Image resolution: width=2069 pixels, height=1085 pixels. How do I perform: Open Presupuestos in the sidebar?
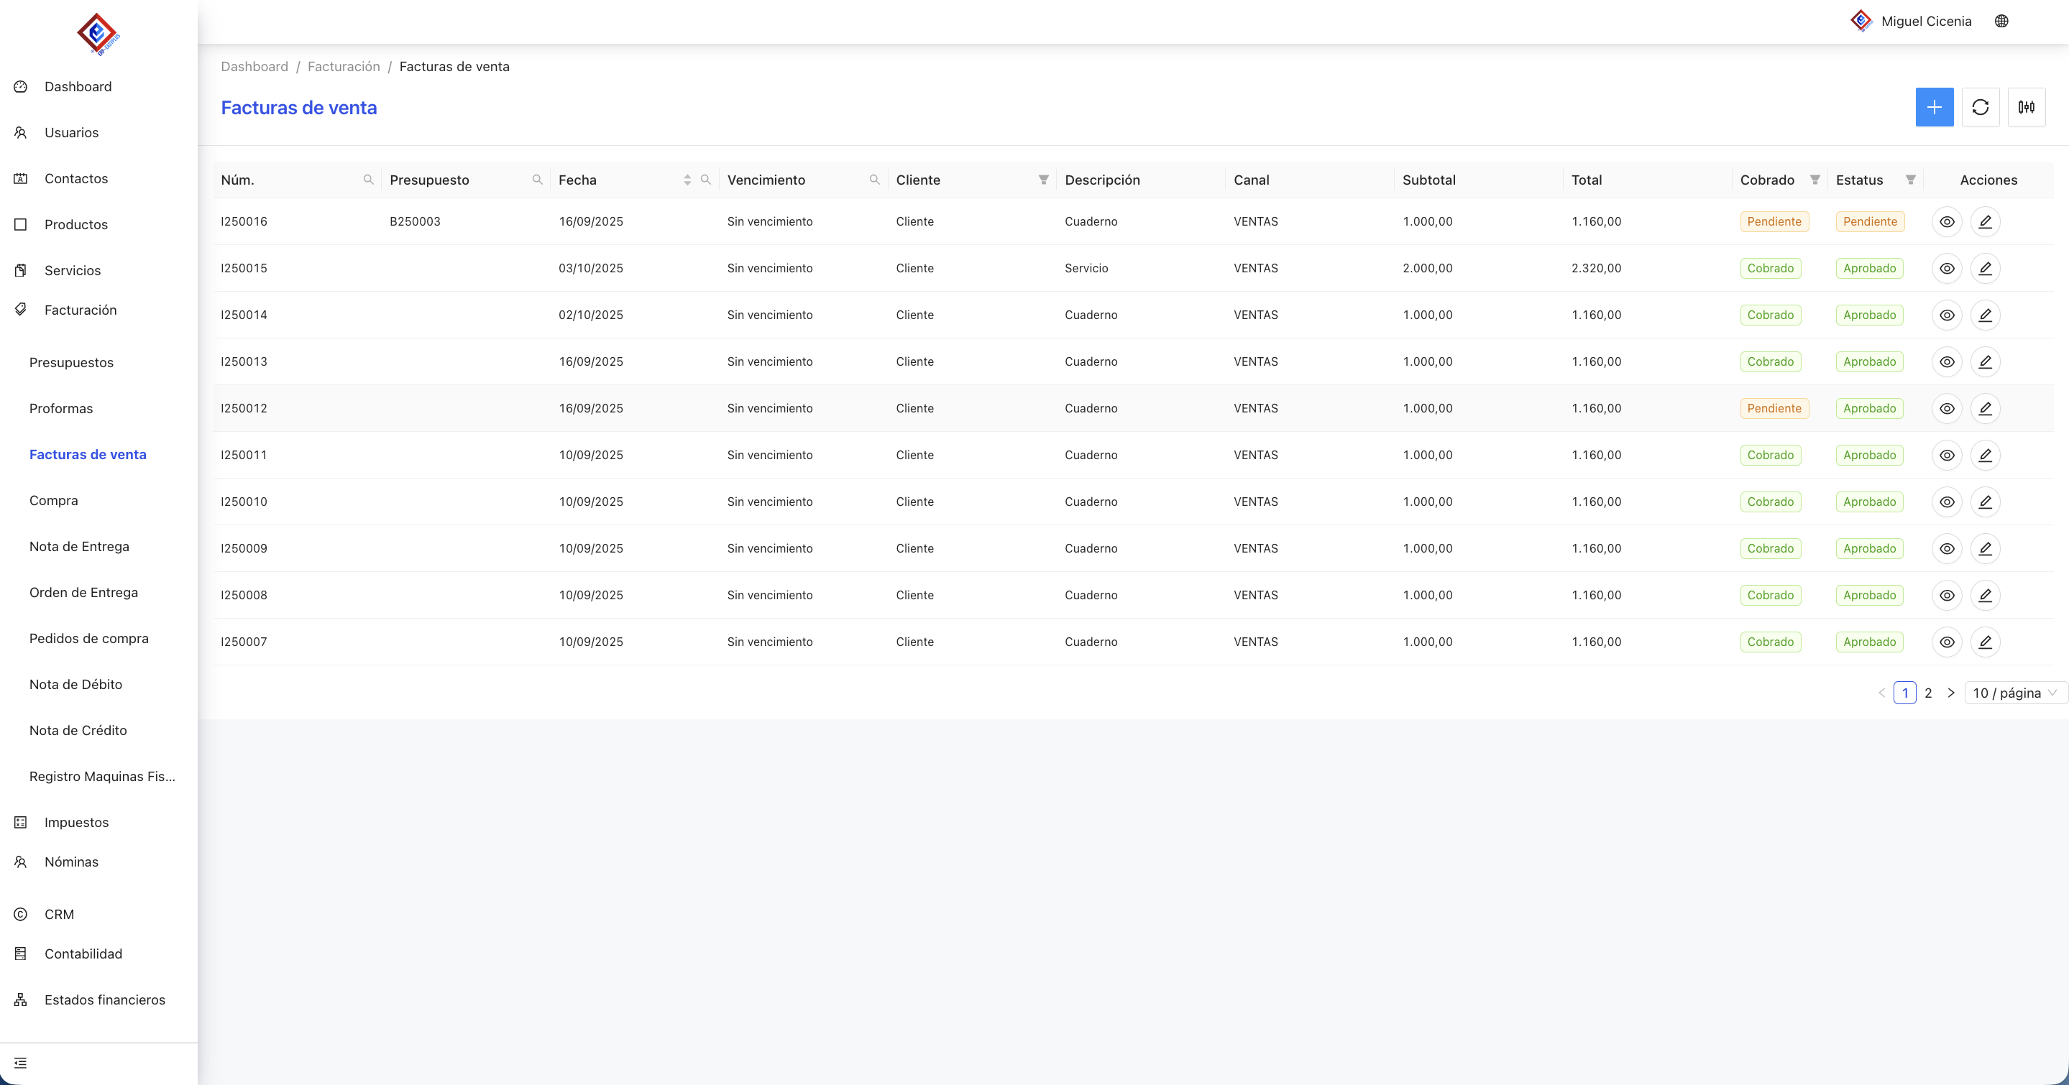[71, 362]
